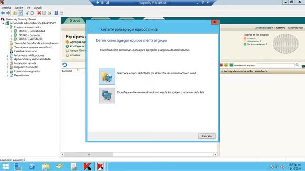
Task: Open Cuentas de usuario node
Action: [x=25, y=51]
